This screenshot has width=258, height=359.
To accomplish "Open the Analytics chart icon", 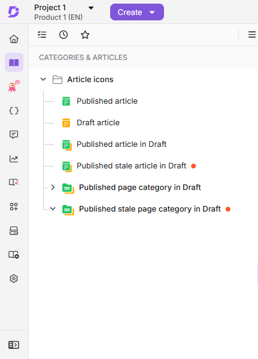I will click(14, 159).
